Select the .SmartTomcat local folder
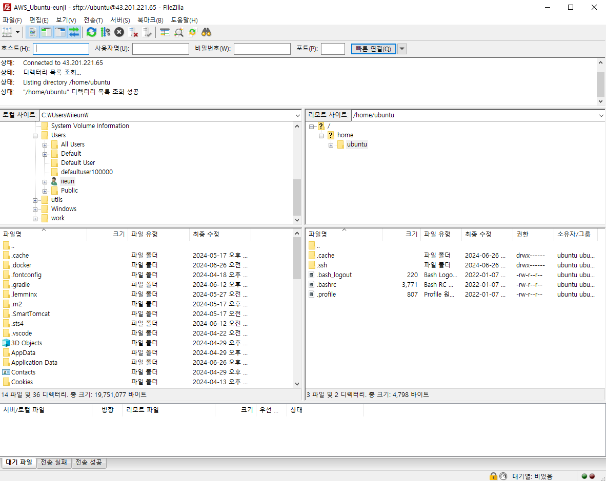The height and width of the screenshot is (481, 606). pos(31,314)
